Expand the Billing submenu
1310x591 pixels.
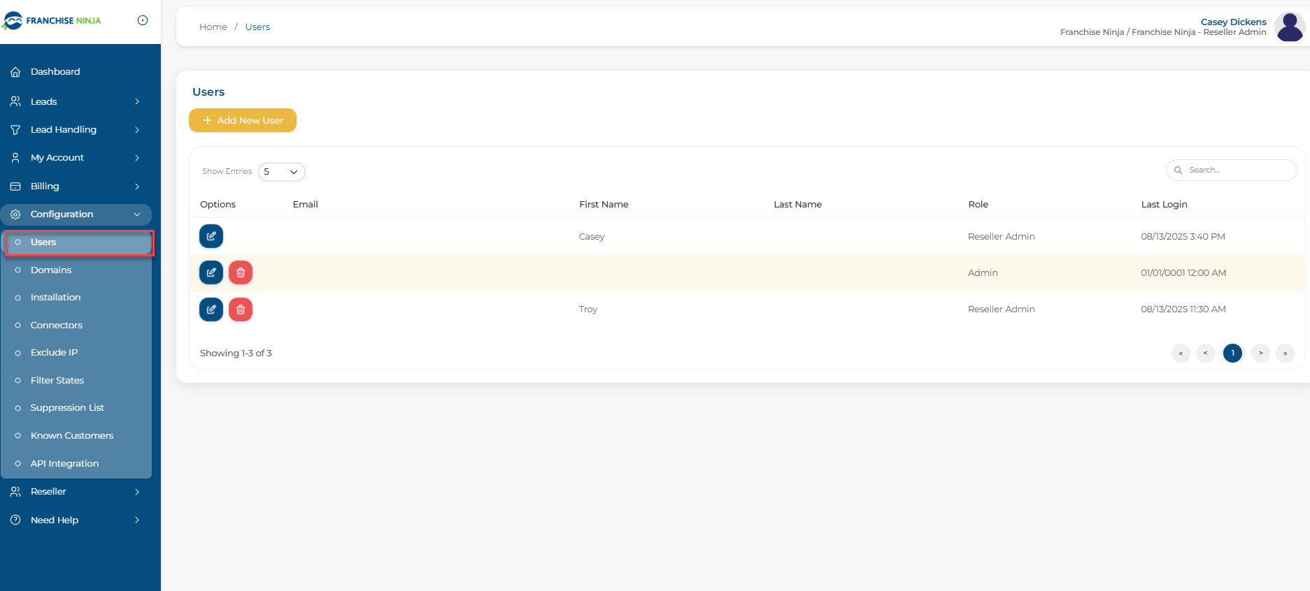pos(76,187)
